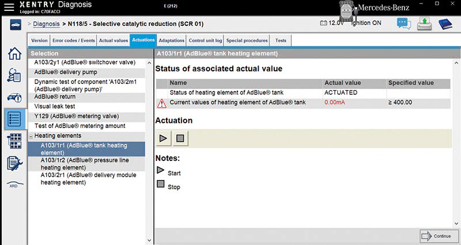Select the Heating elements group label

(x=58, y=136)
